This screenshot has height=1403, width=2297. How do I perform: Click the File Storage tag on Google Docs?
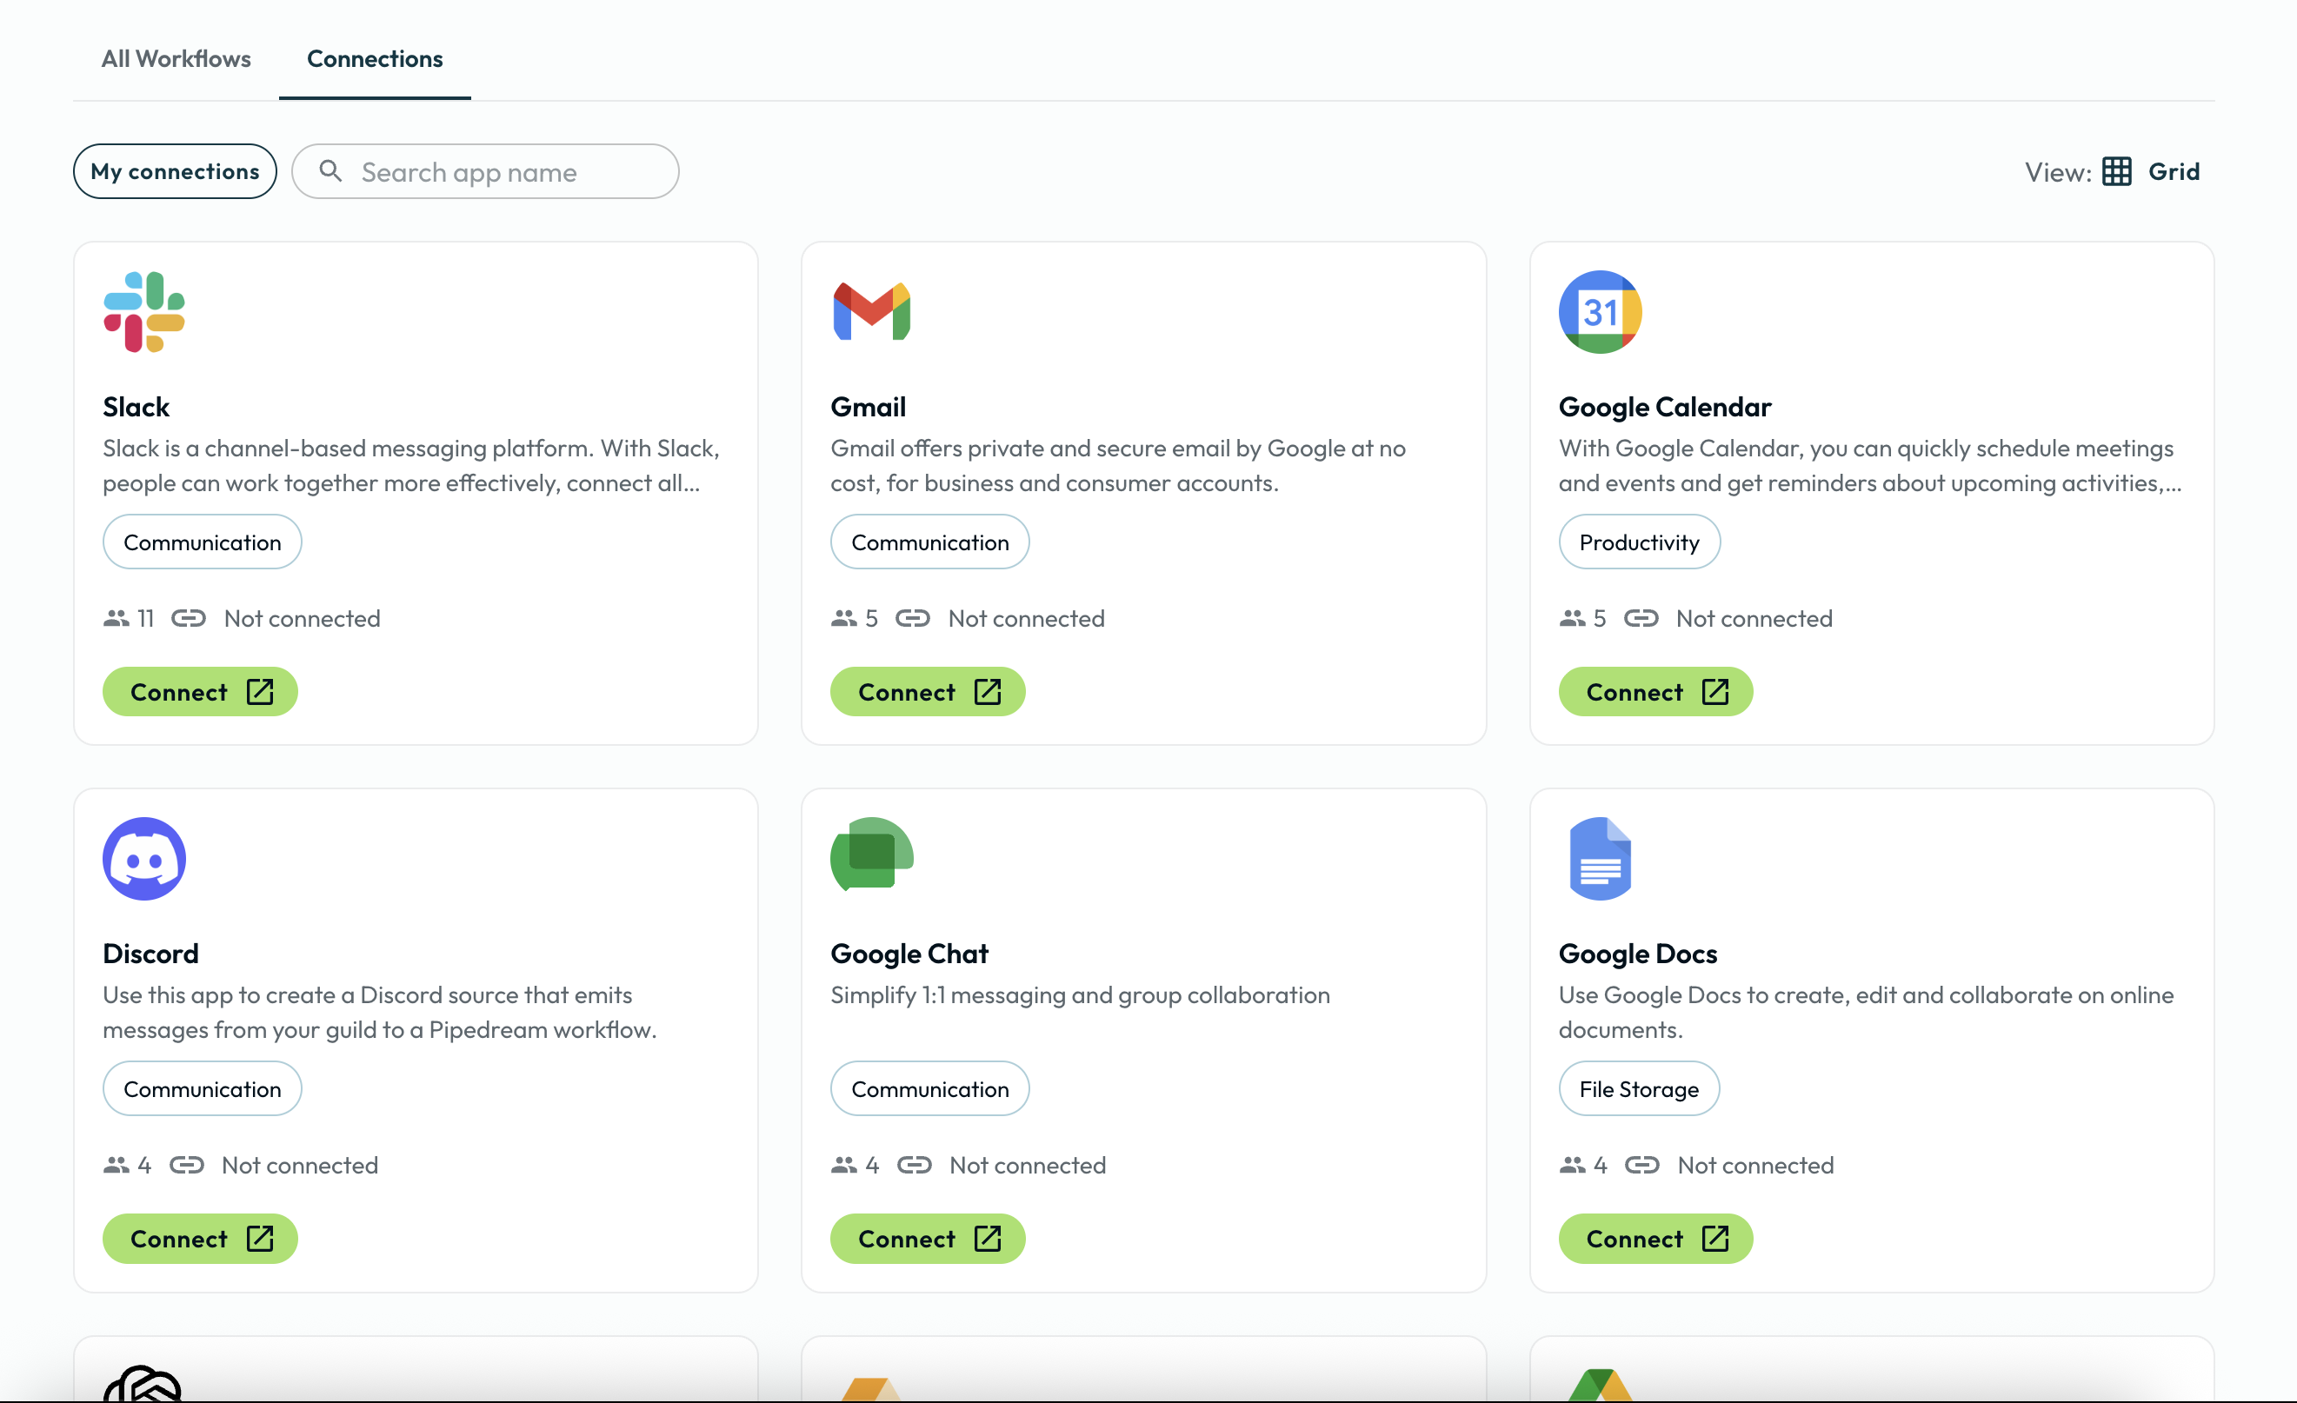[1639, 1088]
